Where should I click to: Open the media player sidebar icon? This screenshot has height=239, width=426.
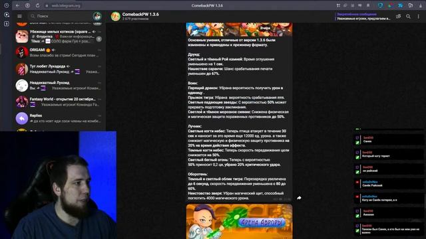pyautogui.click(x=7, y=15)
